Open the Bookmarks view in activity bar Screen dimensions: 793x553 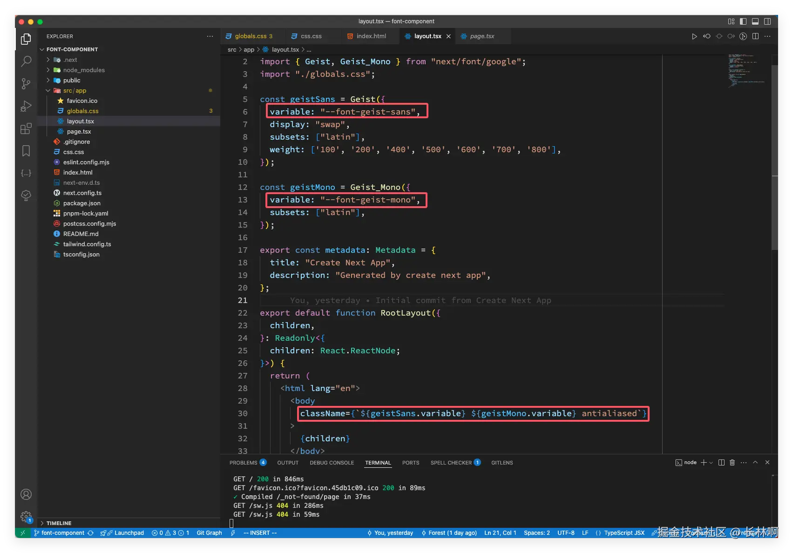pos(26,151)
